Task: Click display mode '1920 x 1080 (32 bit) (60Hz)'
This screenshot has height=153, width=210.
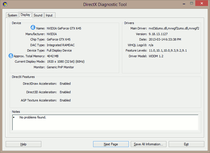Action: 66,61
